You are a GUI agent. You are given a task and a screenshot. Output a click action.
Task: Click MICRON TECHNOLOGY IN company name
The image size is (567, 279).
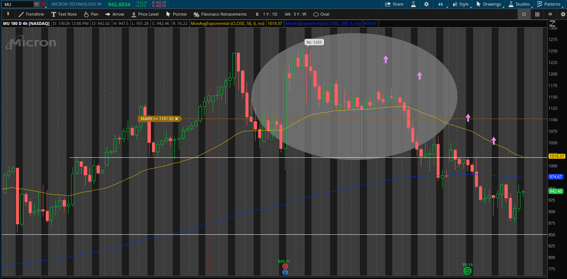click(76, 4)
